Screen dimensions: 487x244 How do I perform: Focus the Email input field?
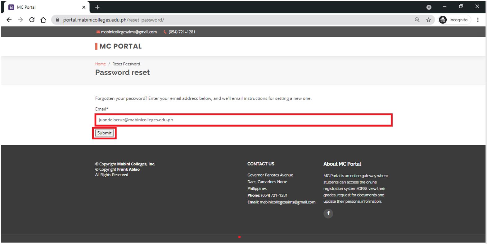coord(243,120)
